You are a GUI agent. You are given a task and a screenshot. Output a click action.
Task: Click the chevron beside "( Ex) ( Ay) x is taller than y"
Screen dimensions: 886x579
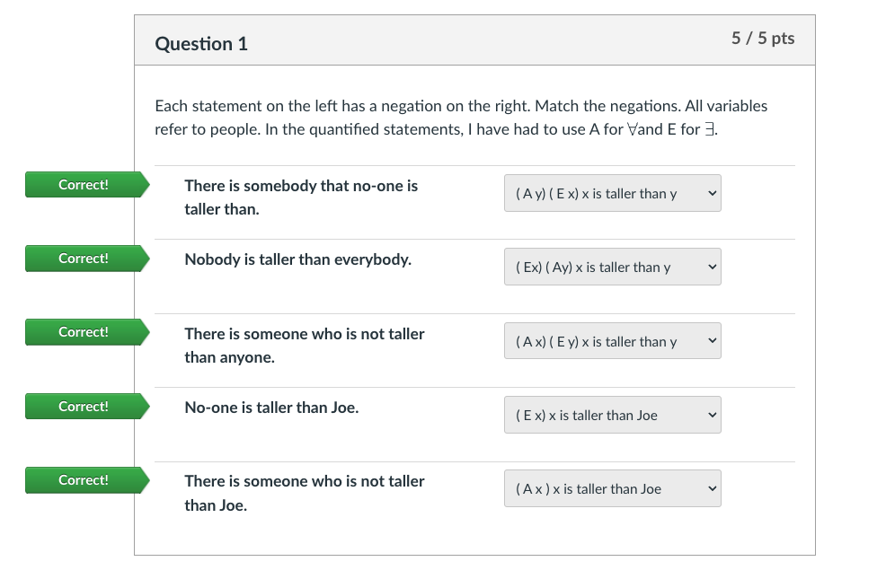click(712, 267)
